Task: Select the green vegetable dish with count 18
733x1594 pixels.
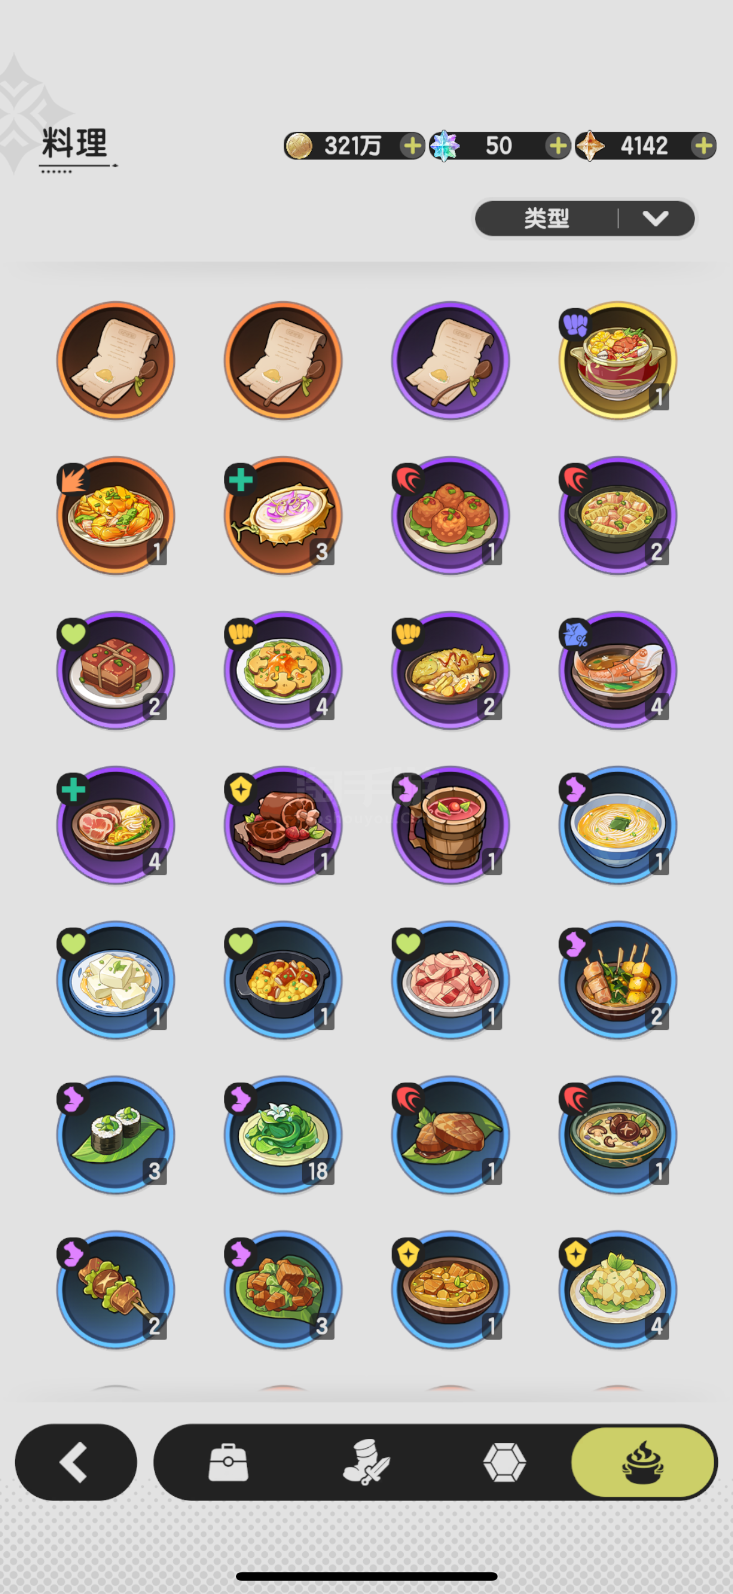Action: pyautogui.click(x=283, y=1135)
